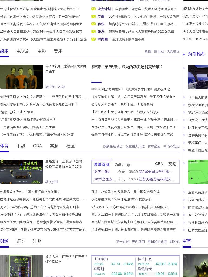Click the 界面新闻 link
The height and width of the screenshot is (277, 208).
coord(138,242)
